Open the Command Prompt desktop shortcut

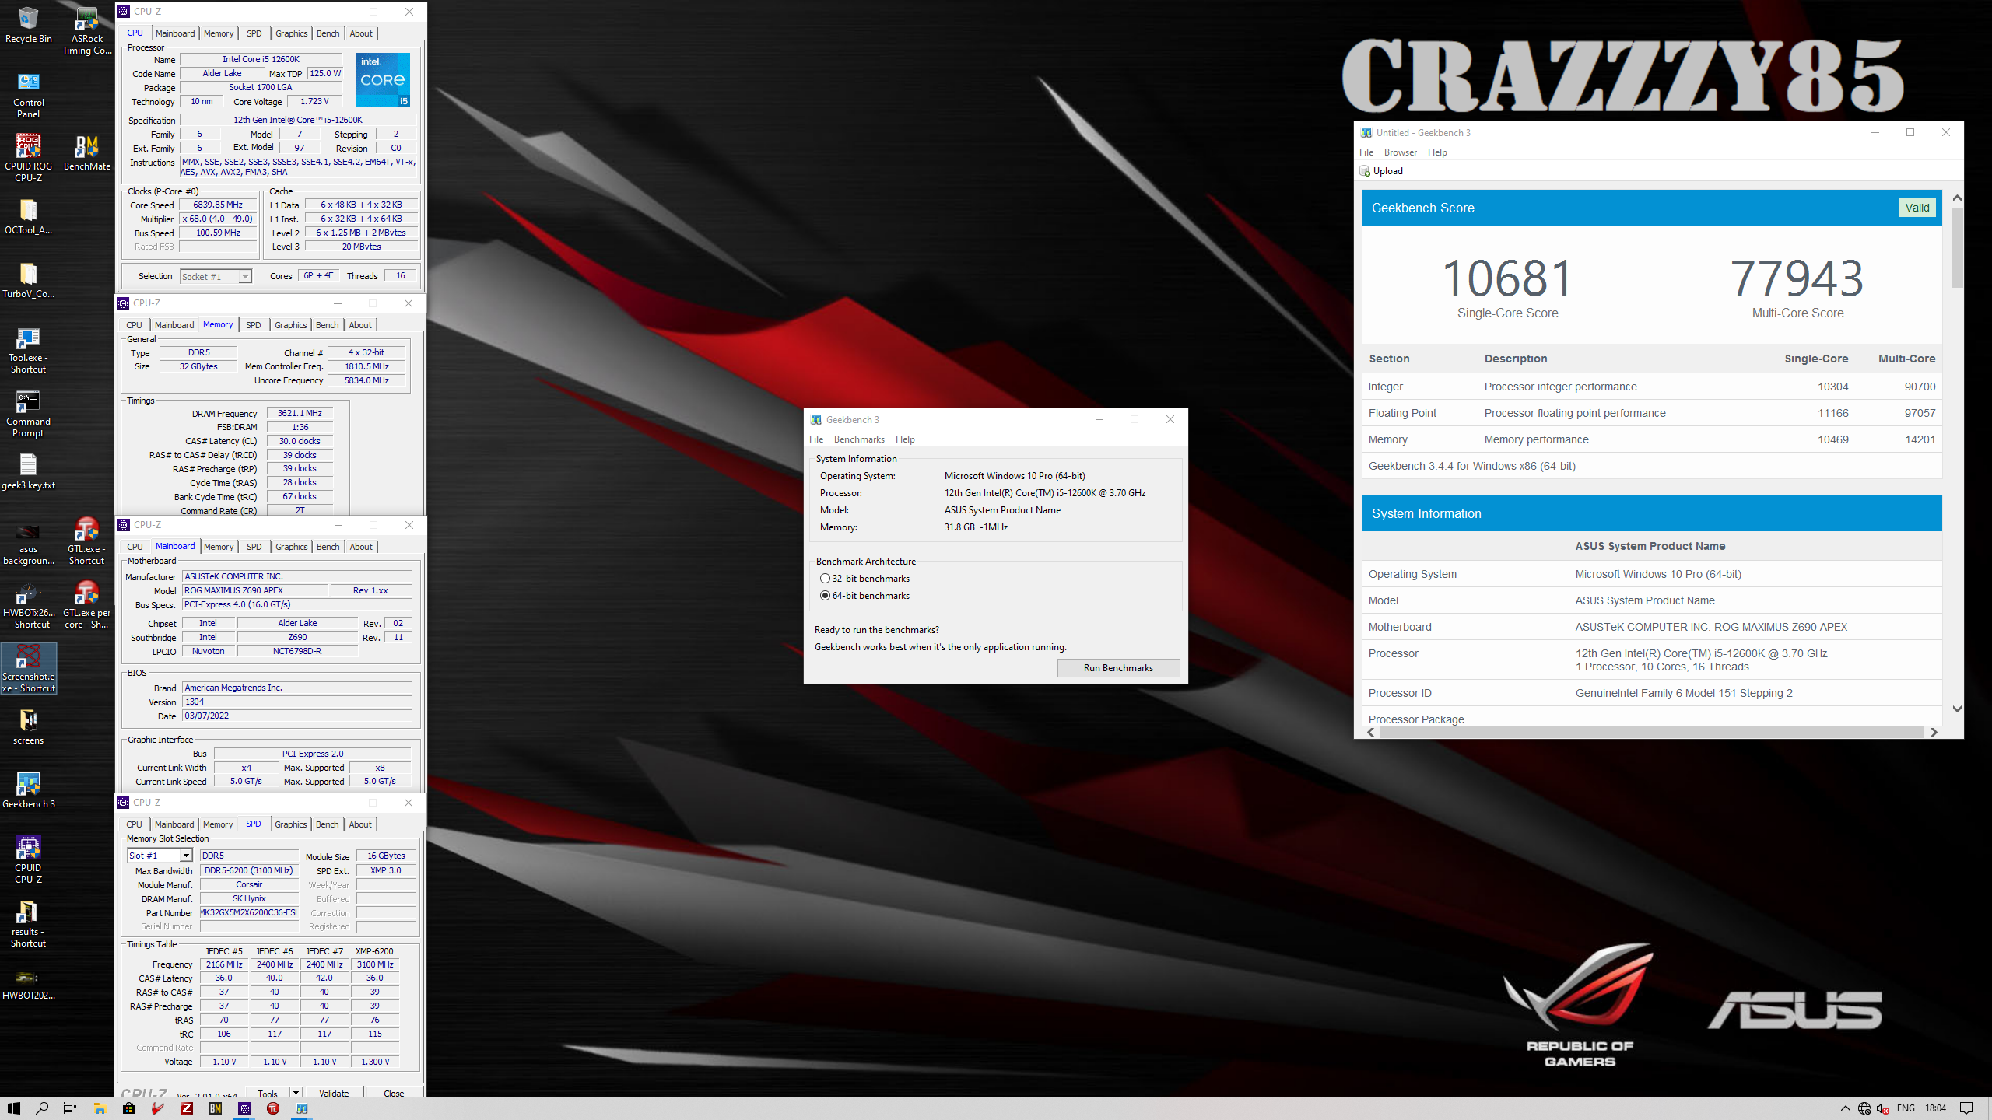[28, 414]
